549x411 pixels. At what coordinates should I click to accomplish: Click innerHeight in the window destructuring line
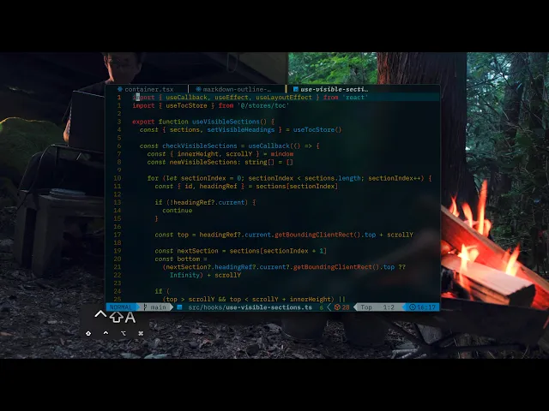[198, 154]
